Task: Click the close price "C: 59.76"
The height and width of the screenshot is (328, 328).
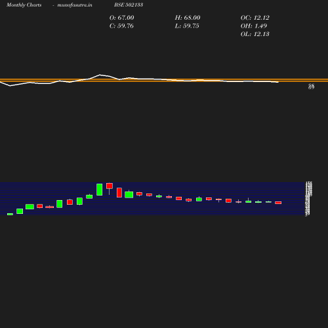Action: click(x=121, y=26)
